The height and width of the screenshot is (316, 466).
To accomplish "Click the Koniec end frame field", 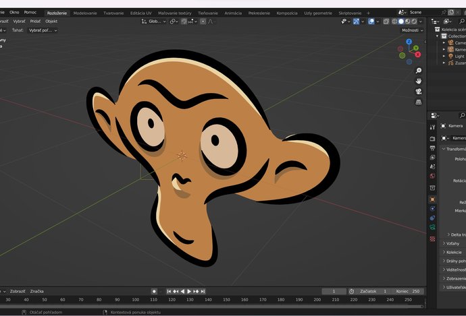I will (407, 291).
